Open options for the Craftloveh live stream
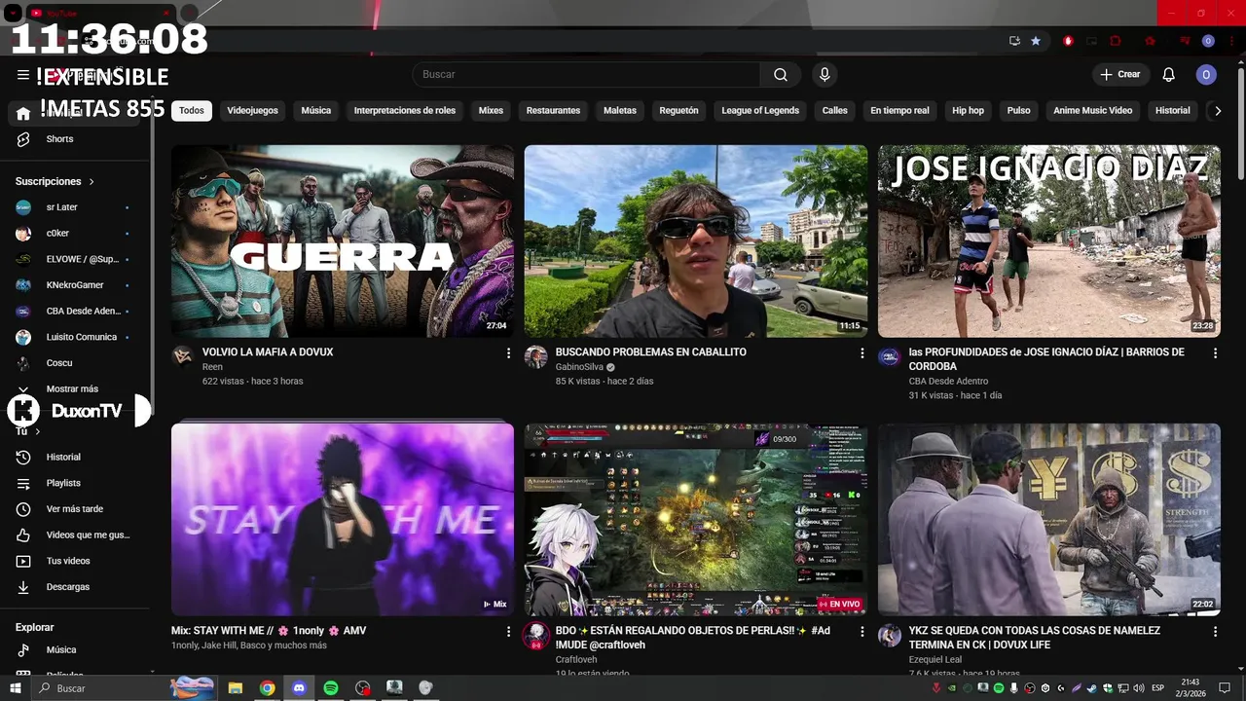Viewport: 1246px width, 701px height. pos(861,632)
